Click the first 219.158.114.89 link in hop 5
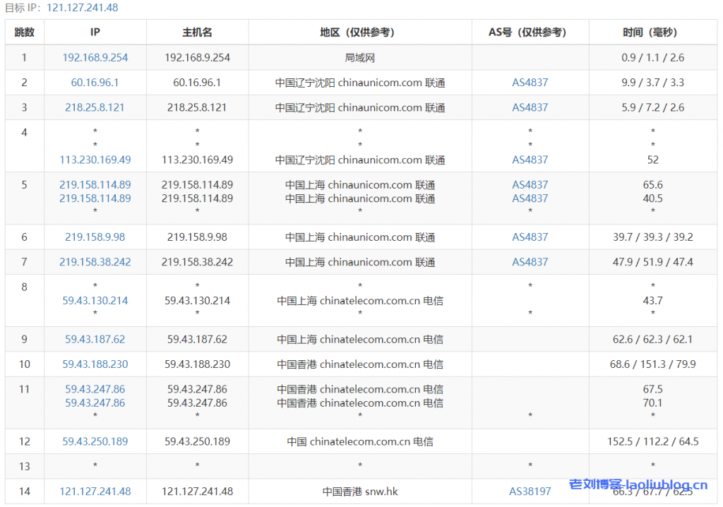Viewport: 723px width, 507px height. click(95, 184)
